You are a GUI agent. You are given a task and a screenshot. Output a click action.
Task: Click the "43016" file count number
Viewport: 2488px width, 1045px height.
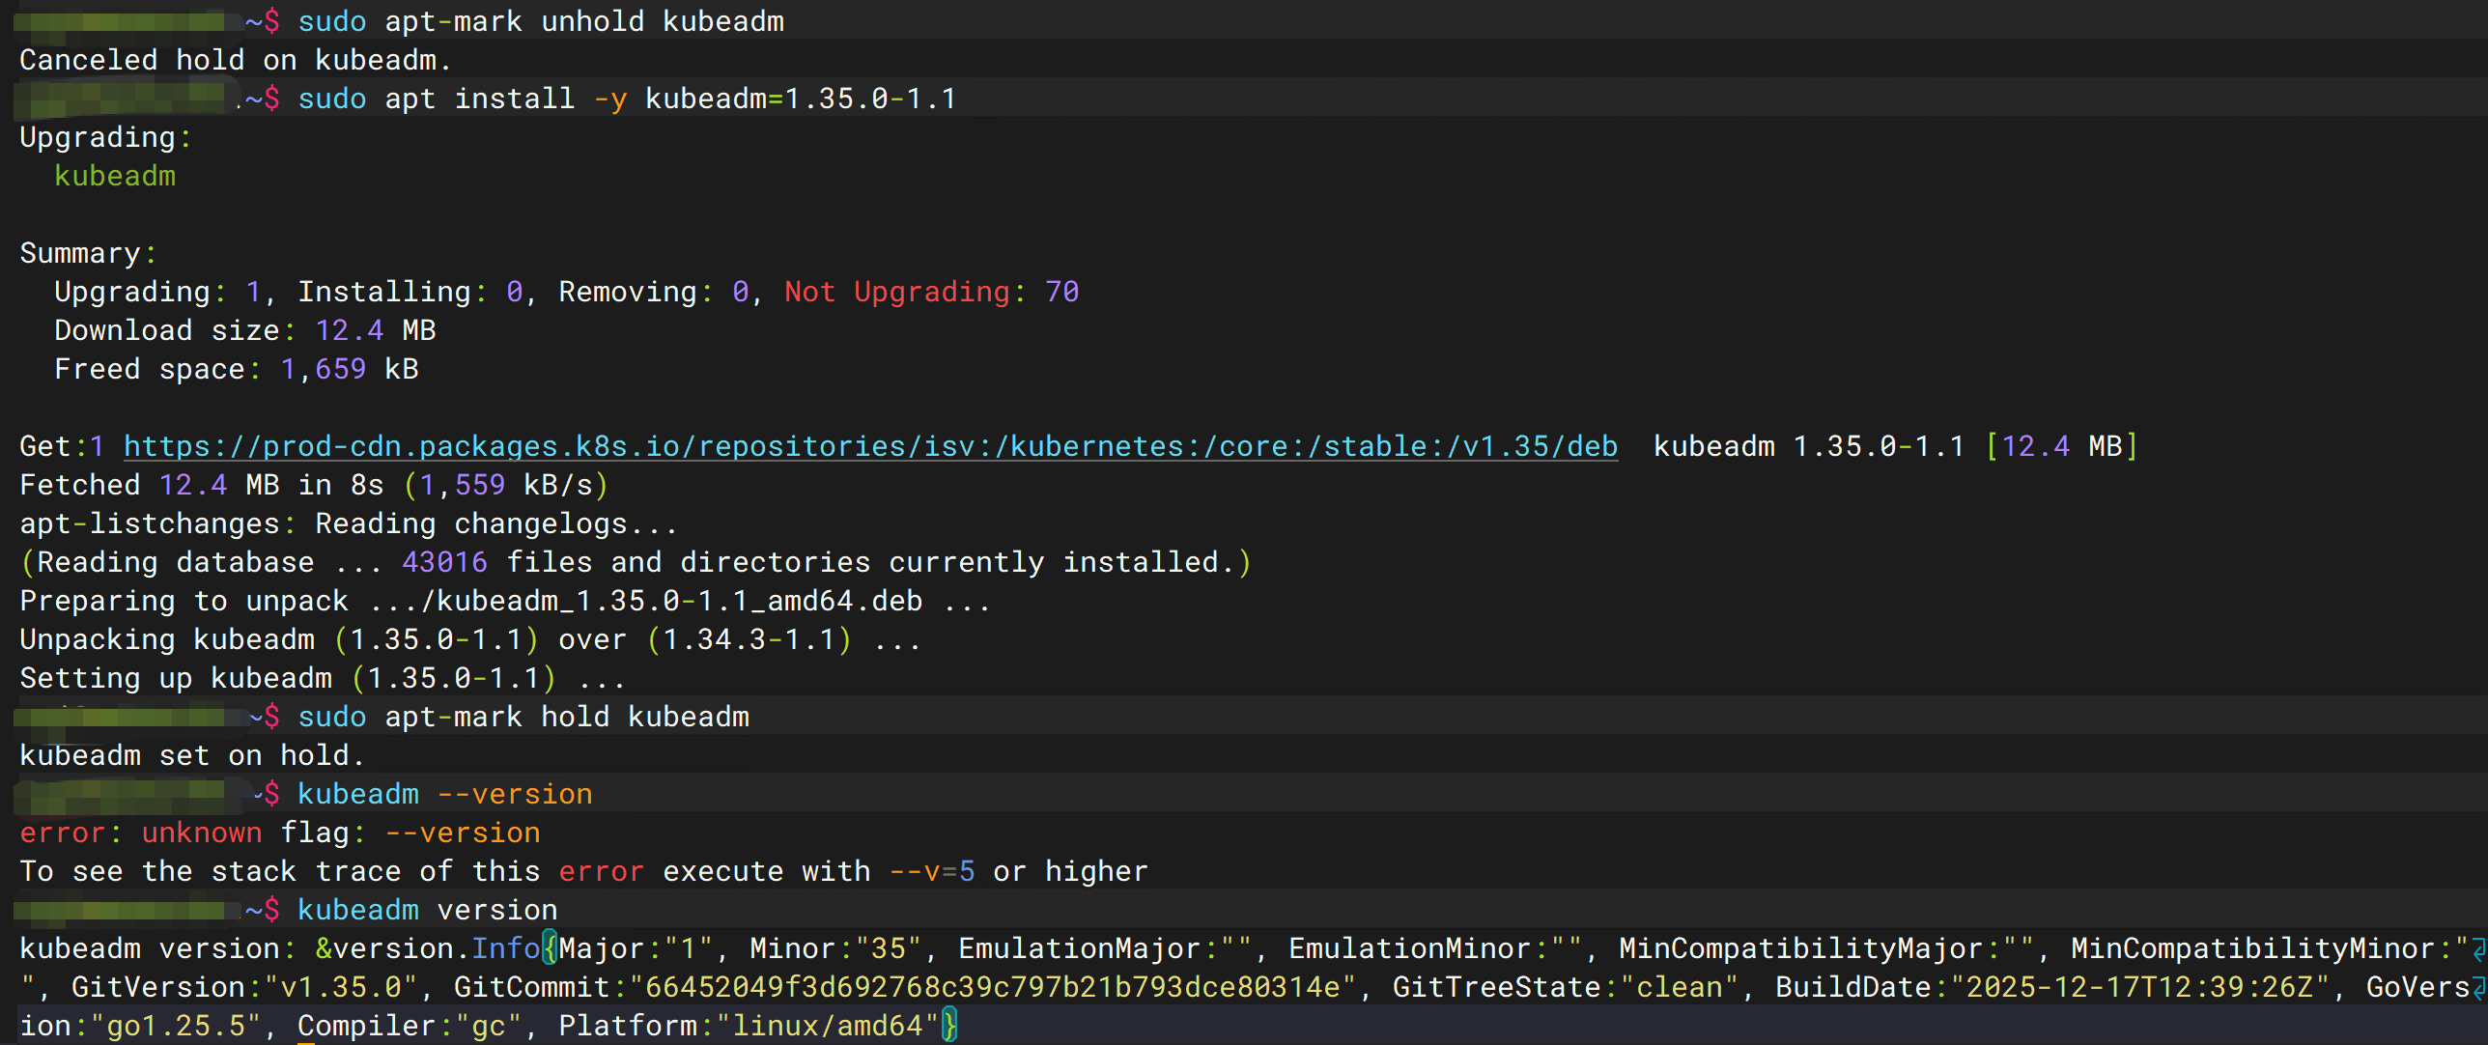coord(444,562)
